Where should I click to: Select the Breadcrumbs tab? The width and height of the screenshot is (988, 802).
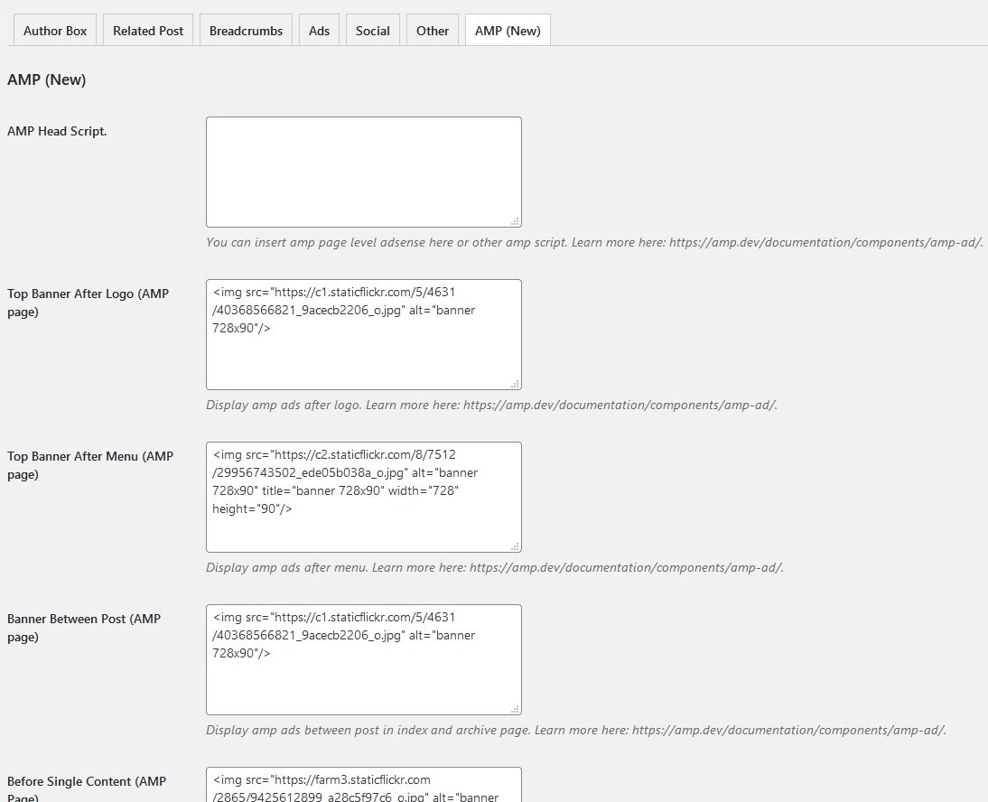tap(246, 30)
